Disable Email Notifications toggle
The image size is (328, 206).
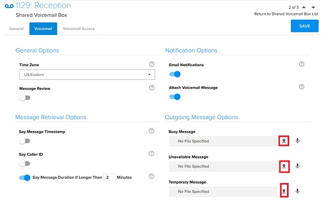tap(175, 74)
